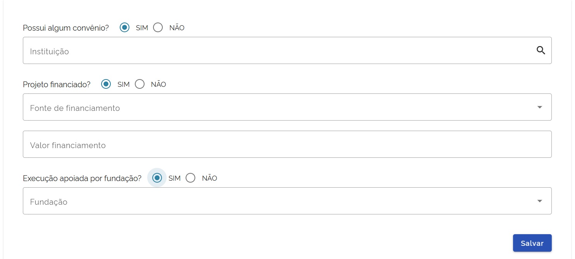Click the search magnifier in Instituição field
Screen dimensions: 575x259
pos(541,50)
